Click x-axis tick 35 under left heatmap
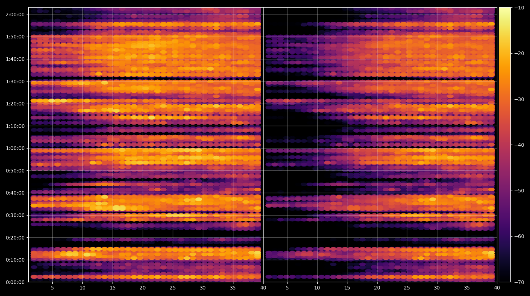The height and width of the screenshot is (296, 530). (x=233, y=288)
